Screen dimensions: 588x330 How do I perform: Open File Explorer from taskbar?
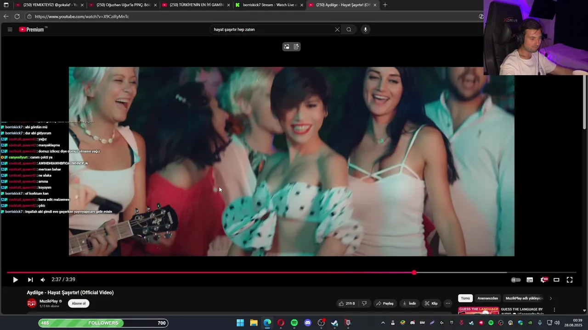coord(254,323)
